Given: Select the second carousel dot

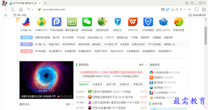Looking at the screenshot, I should 61,97.
